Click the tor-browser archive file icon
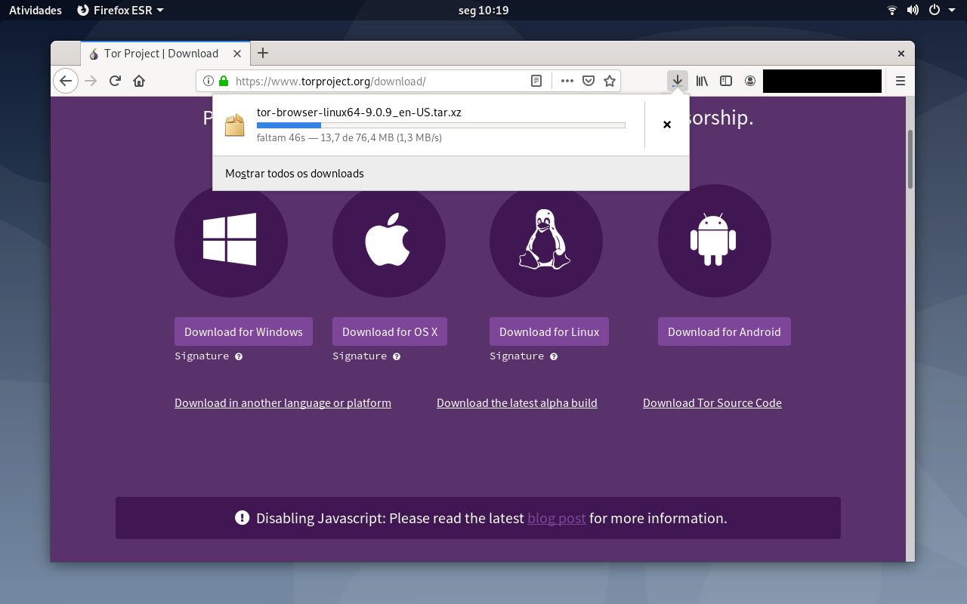This screenshot has height=604, width=967. [235, 125]
